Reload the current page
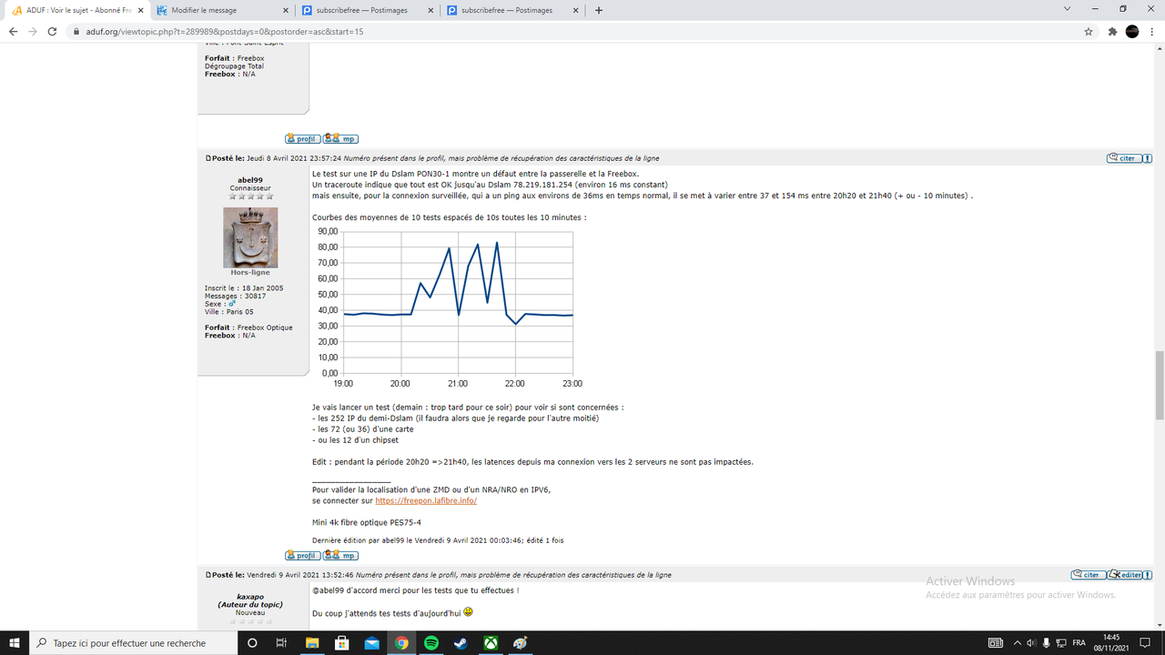 tap(54, 31)
